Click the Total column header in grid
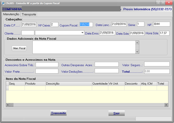Viewport: 174px width, 123px height. click(162, 84)
